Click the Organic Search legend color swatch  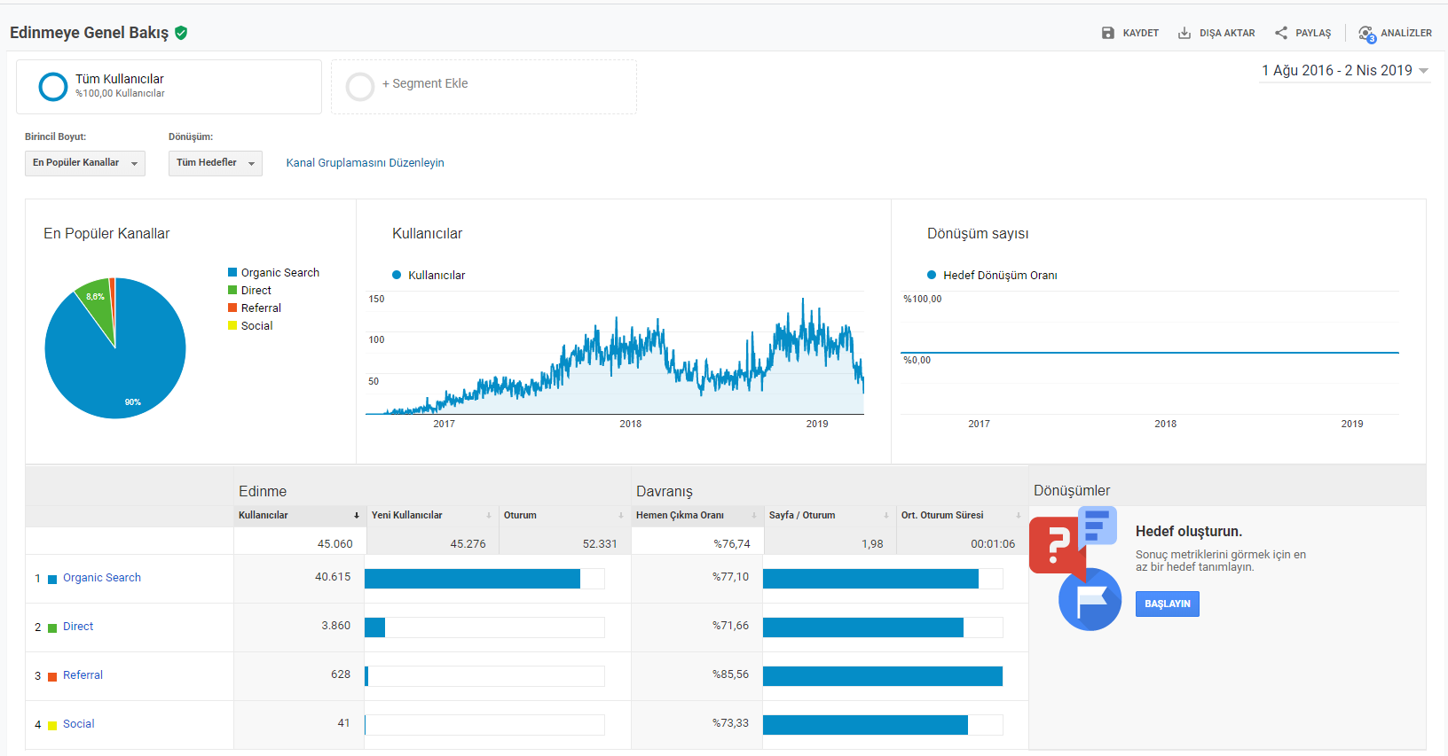232,272
